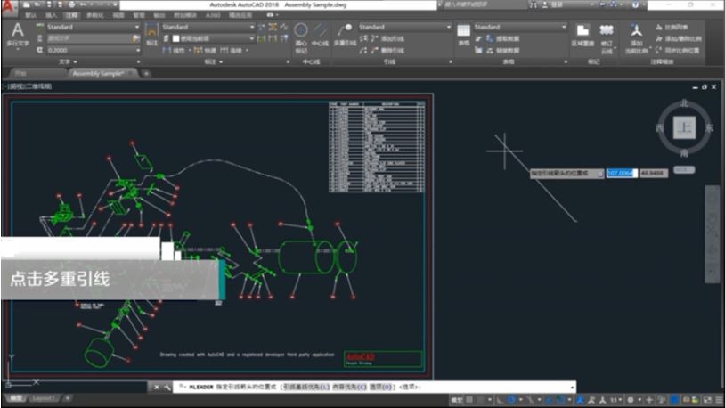Open the dimension style Standard dropdown

[x=208, y=27]
